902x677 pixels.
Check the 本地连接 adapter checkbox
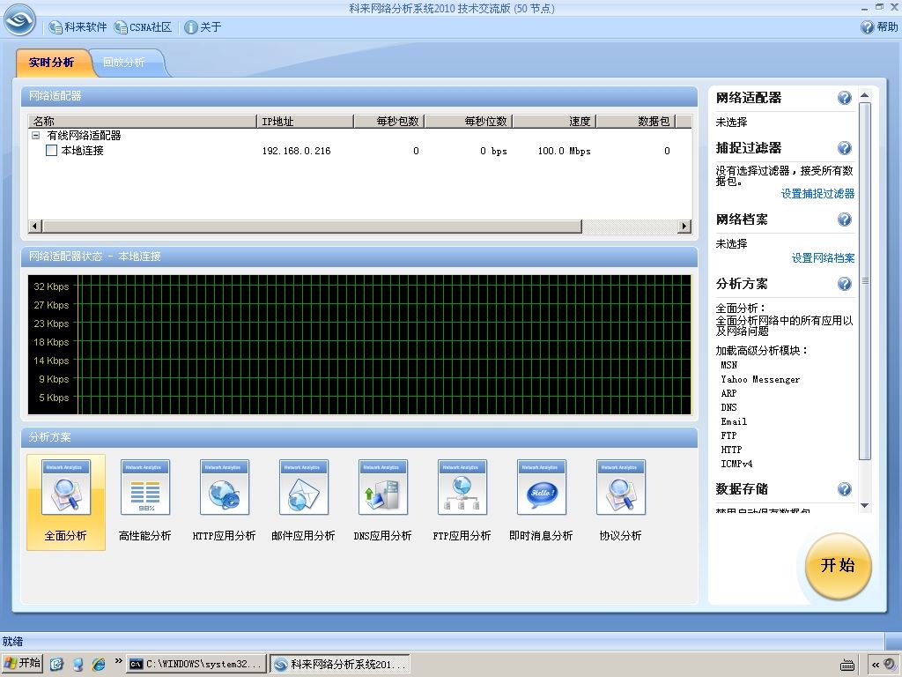tap(51, 150)
